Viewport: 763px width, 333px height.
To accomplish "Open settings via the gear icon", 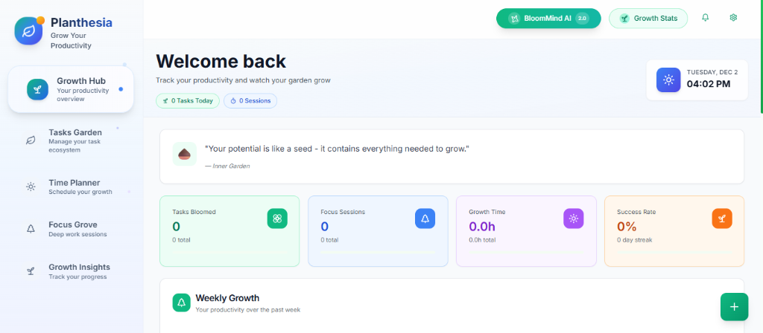I will tap(733, 18).
